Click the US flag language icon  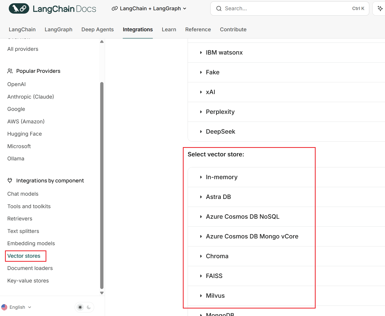(4, 307)
